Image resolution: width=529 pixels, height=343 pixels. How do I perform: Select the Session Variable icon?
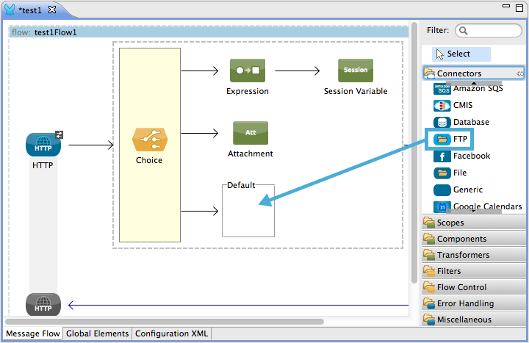(355, 71)
